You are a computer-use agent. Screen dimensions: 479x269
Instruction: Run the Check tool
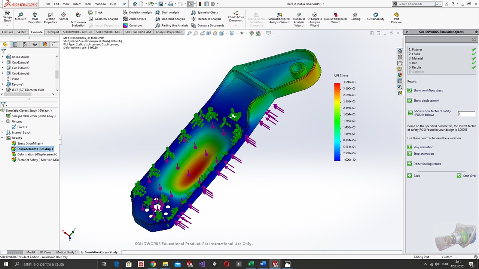(x=95, y=12)
